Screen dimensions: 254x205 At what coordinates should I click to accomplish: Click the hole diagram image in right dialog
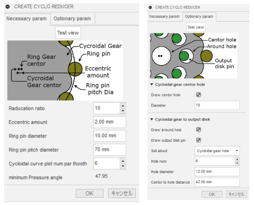coord(193,56)
